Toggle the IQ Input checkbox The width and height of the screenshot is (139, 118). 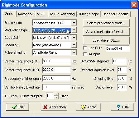click(85, 54)
